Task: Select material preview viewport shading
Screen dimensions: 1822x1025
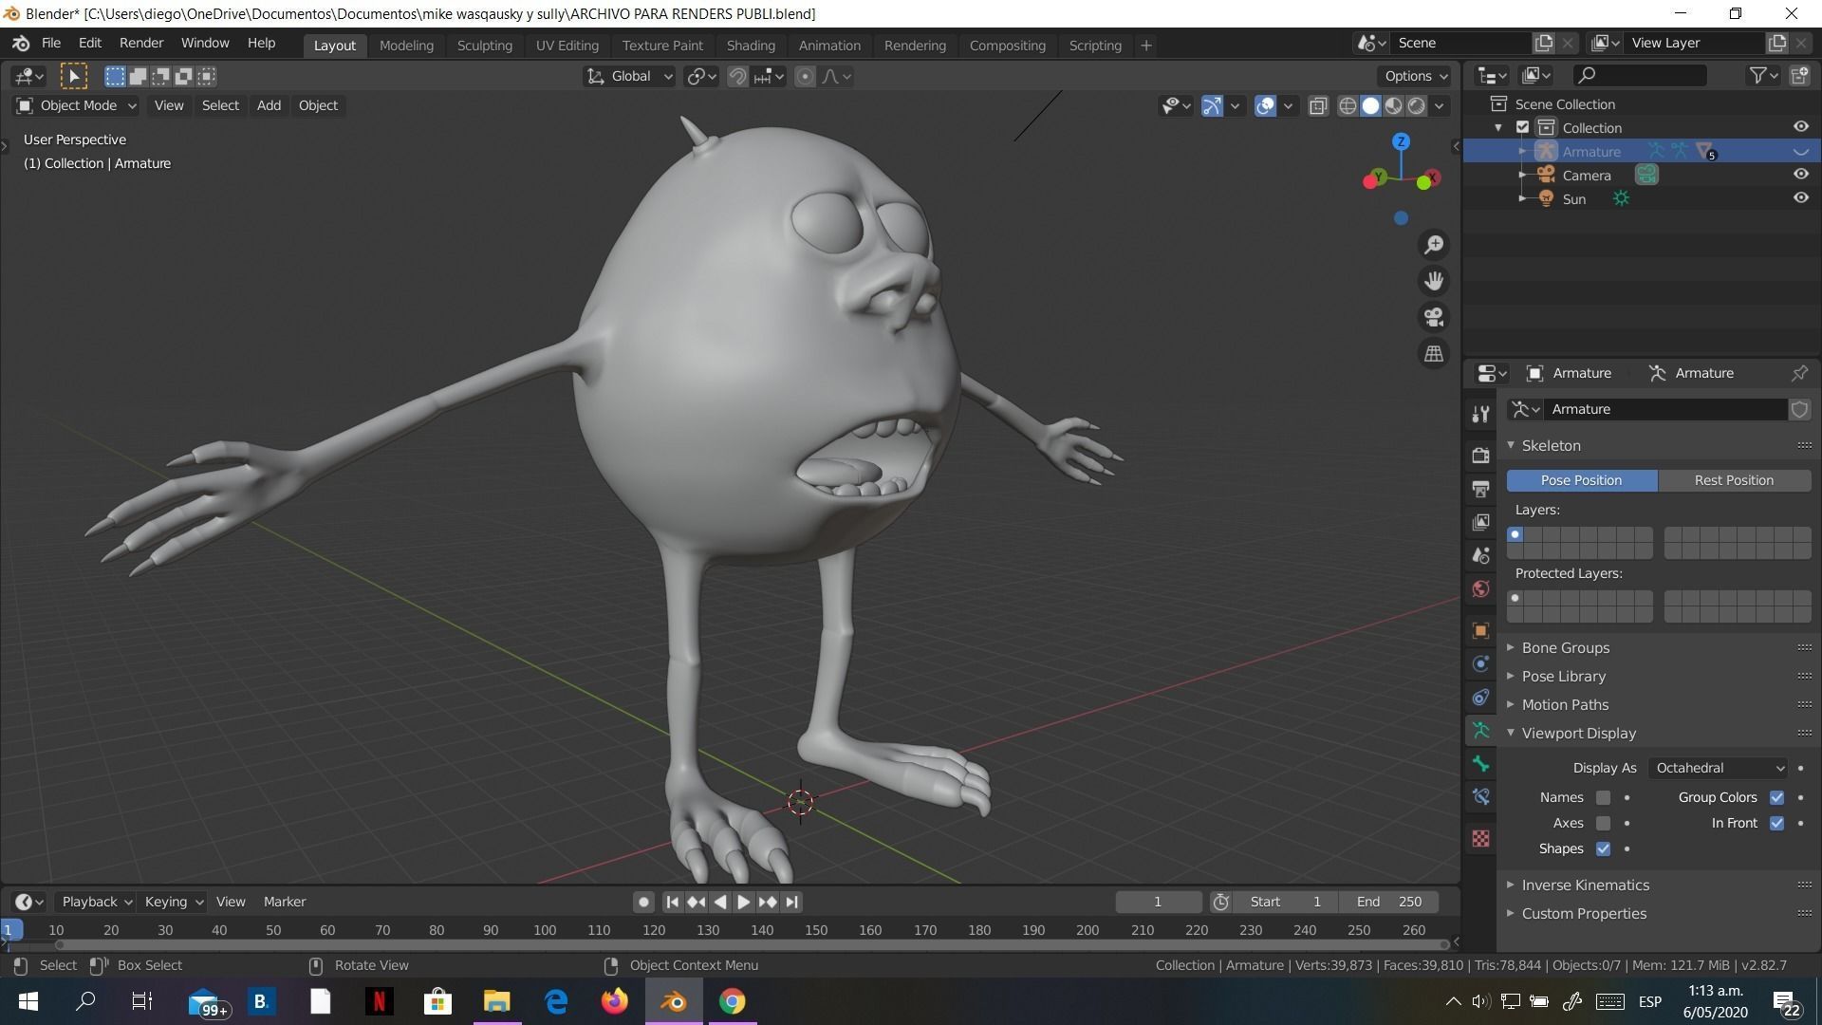Action: [x=1393, y=105]
